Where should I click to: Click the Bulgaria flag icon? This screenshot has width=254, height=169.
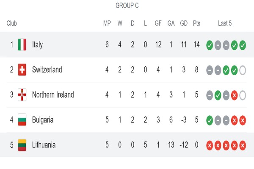click(x=22, y=120)
